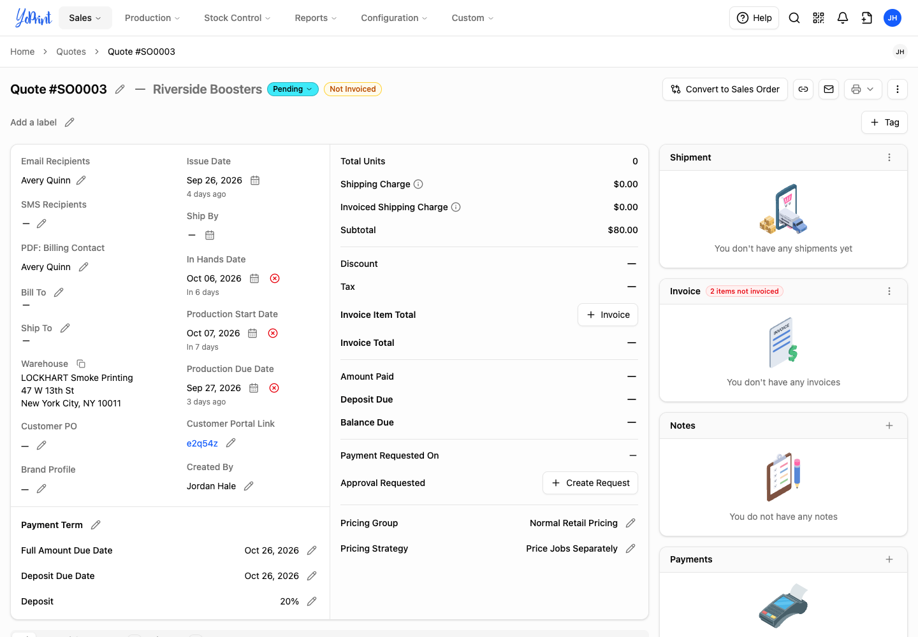This screenshot has width=918, height=637.
Task: Edit the Pricing Group value
Action: coord(630,523)
